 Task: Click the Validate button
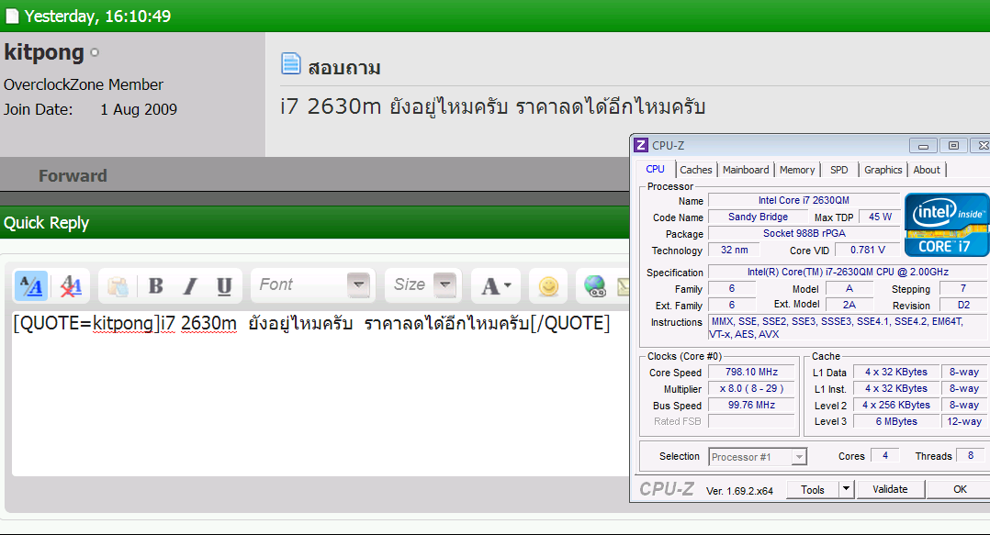click(x=890, y=489)
